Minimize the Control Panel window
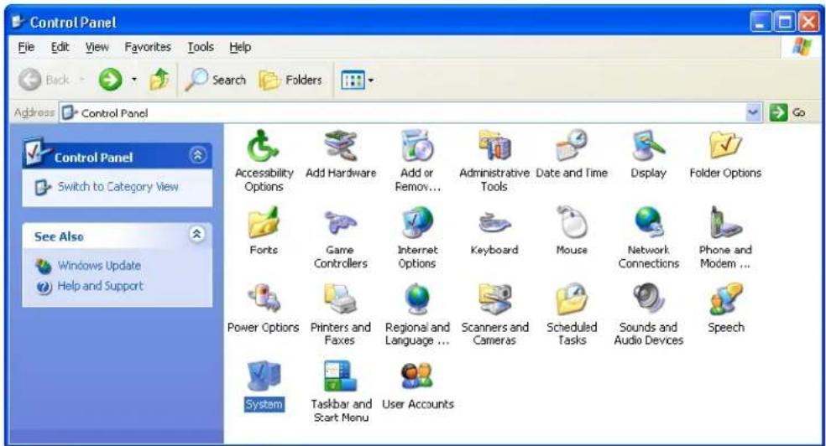 tap(761, 22)
